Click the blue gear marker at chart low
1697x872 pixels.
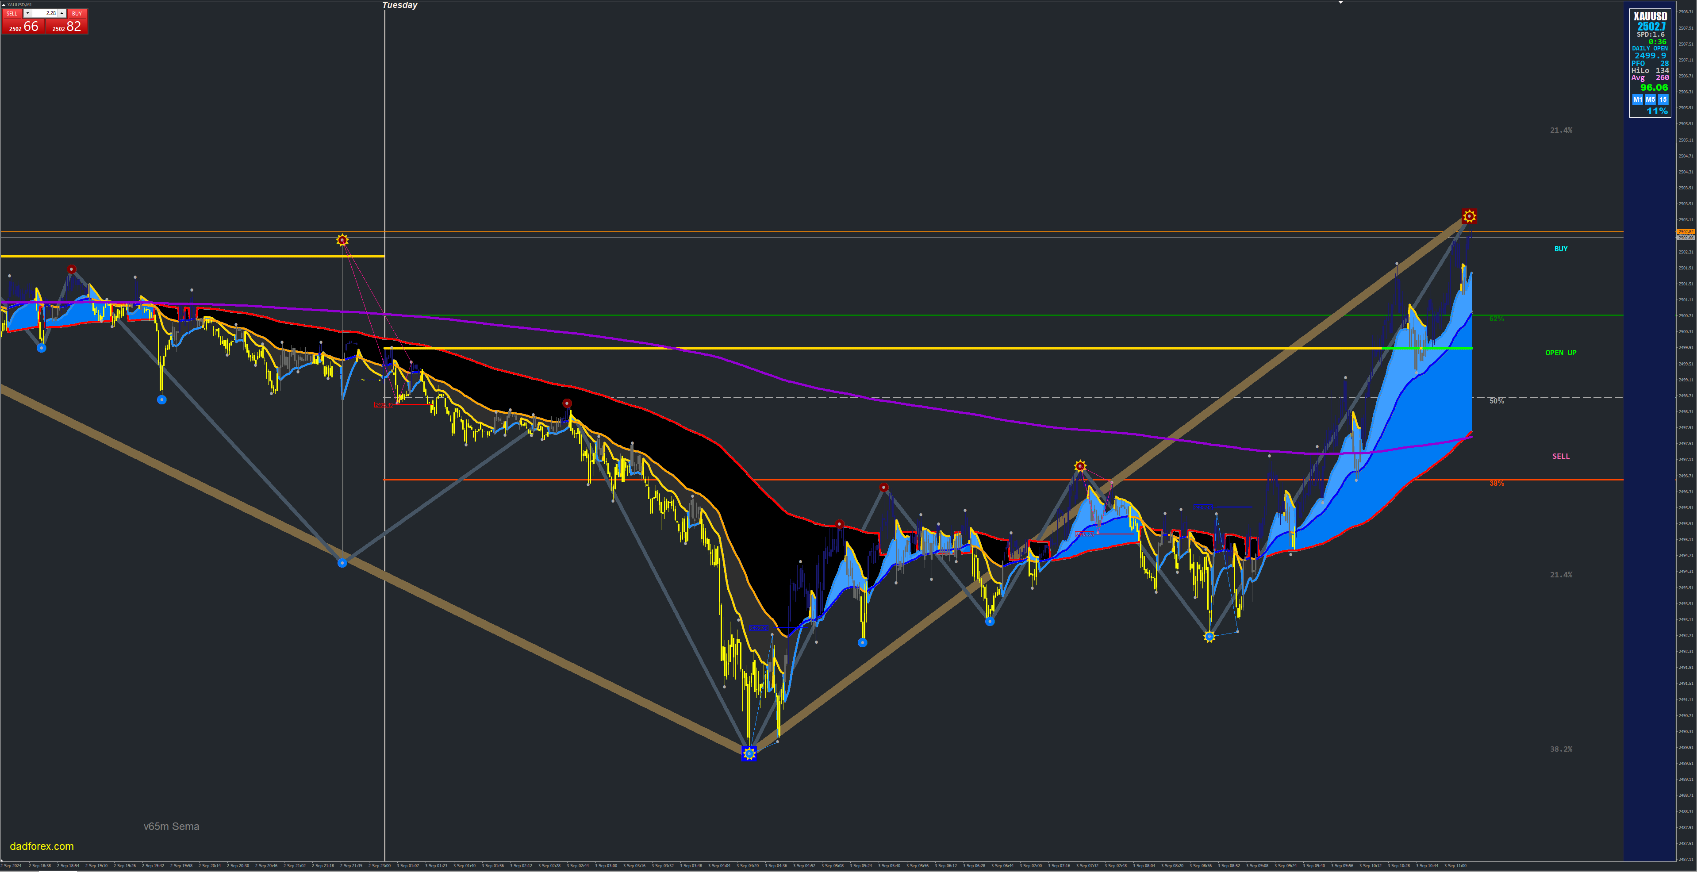pyautogui.click(x=749, y=753)
